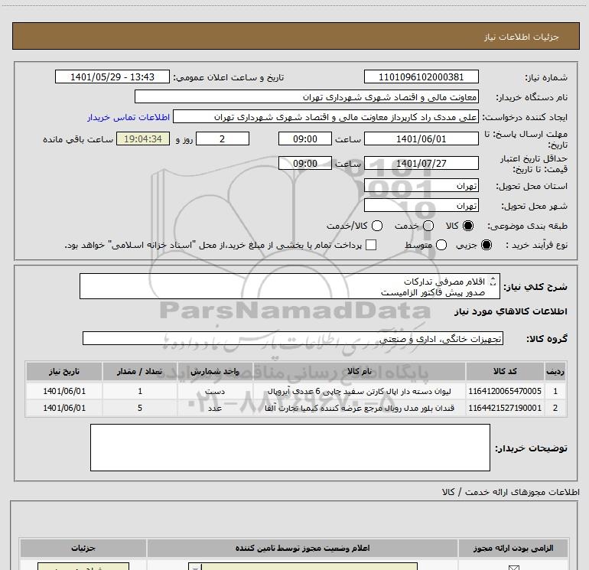Click the unit cell دست in row 1

(215, 391)
